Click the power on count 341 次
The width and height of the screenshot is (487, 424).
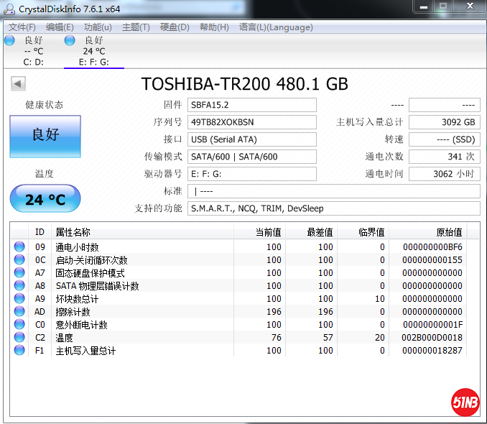pyautogui.click(x=445, y=157)
